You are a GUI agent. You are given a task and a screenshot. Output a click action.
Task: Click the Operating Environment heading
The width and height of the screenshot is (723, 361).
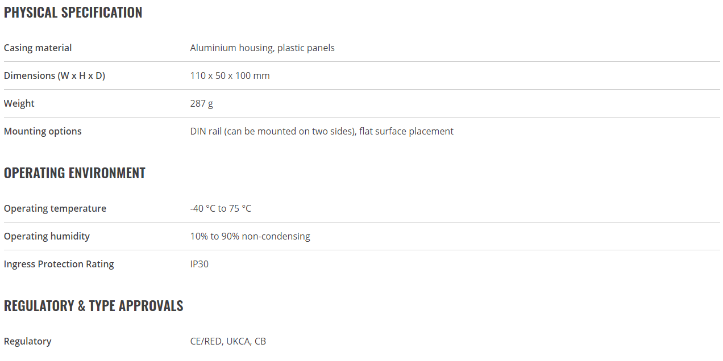74,173
